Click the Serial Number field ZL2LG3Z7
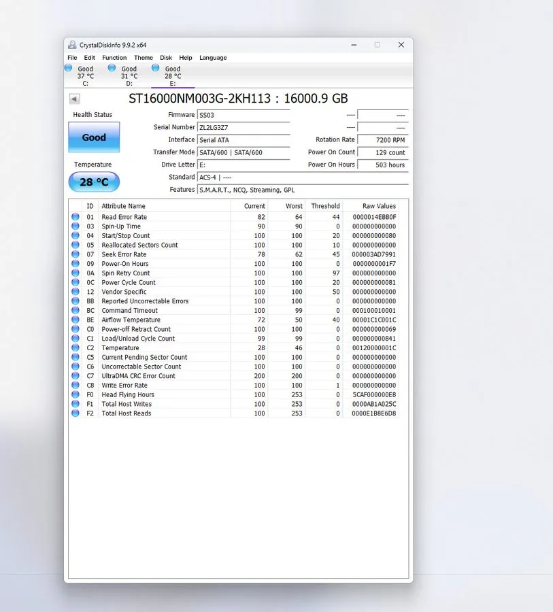Image resolution: width=553 pixels, height=612 pixels. 244,128
